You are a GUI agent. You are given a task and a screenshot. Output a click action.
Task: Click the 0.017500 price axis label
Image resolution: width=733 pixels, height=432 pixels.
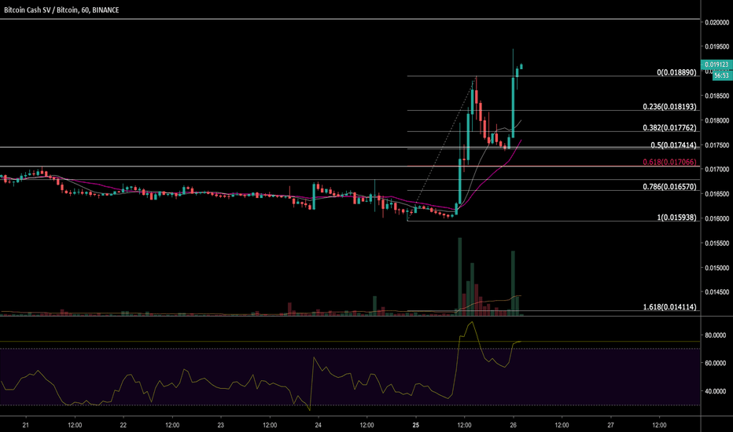(x=717, y=145)
